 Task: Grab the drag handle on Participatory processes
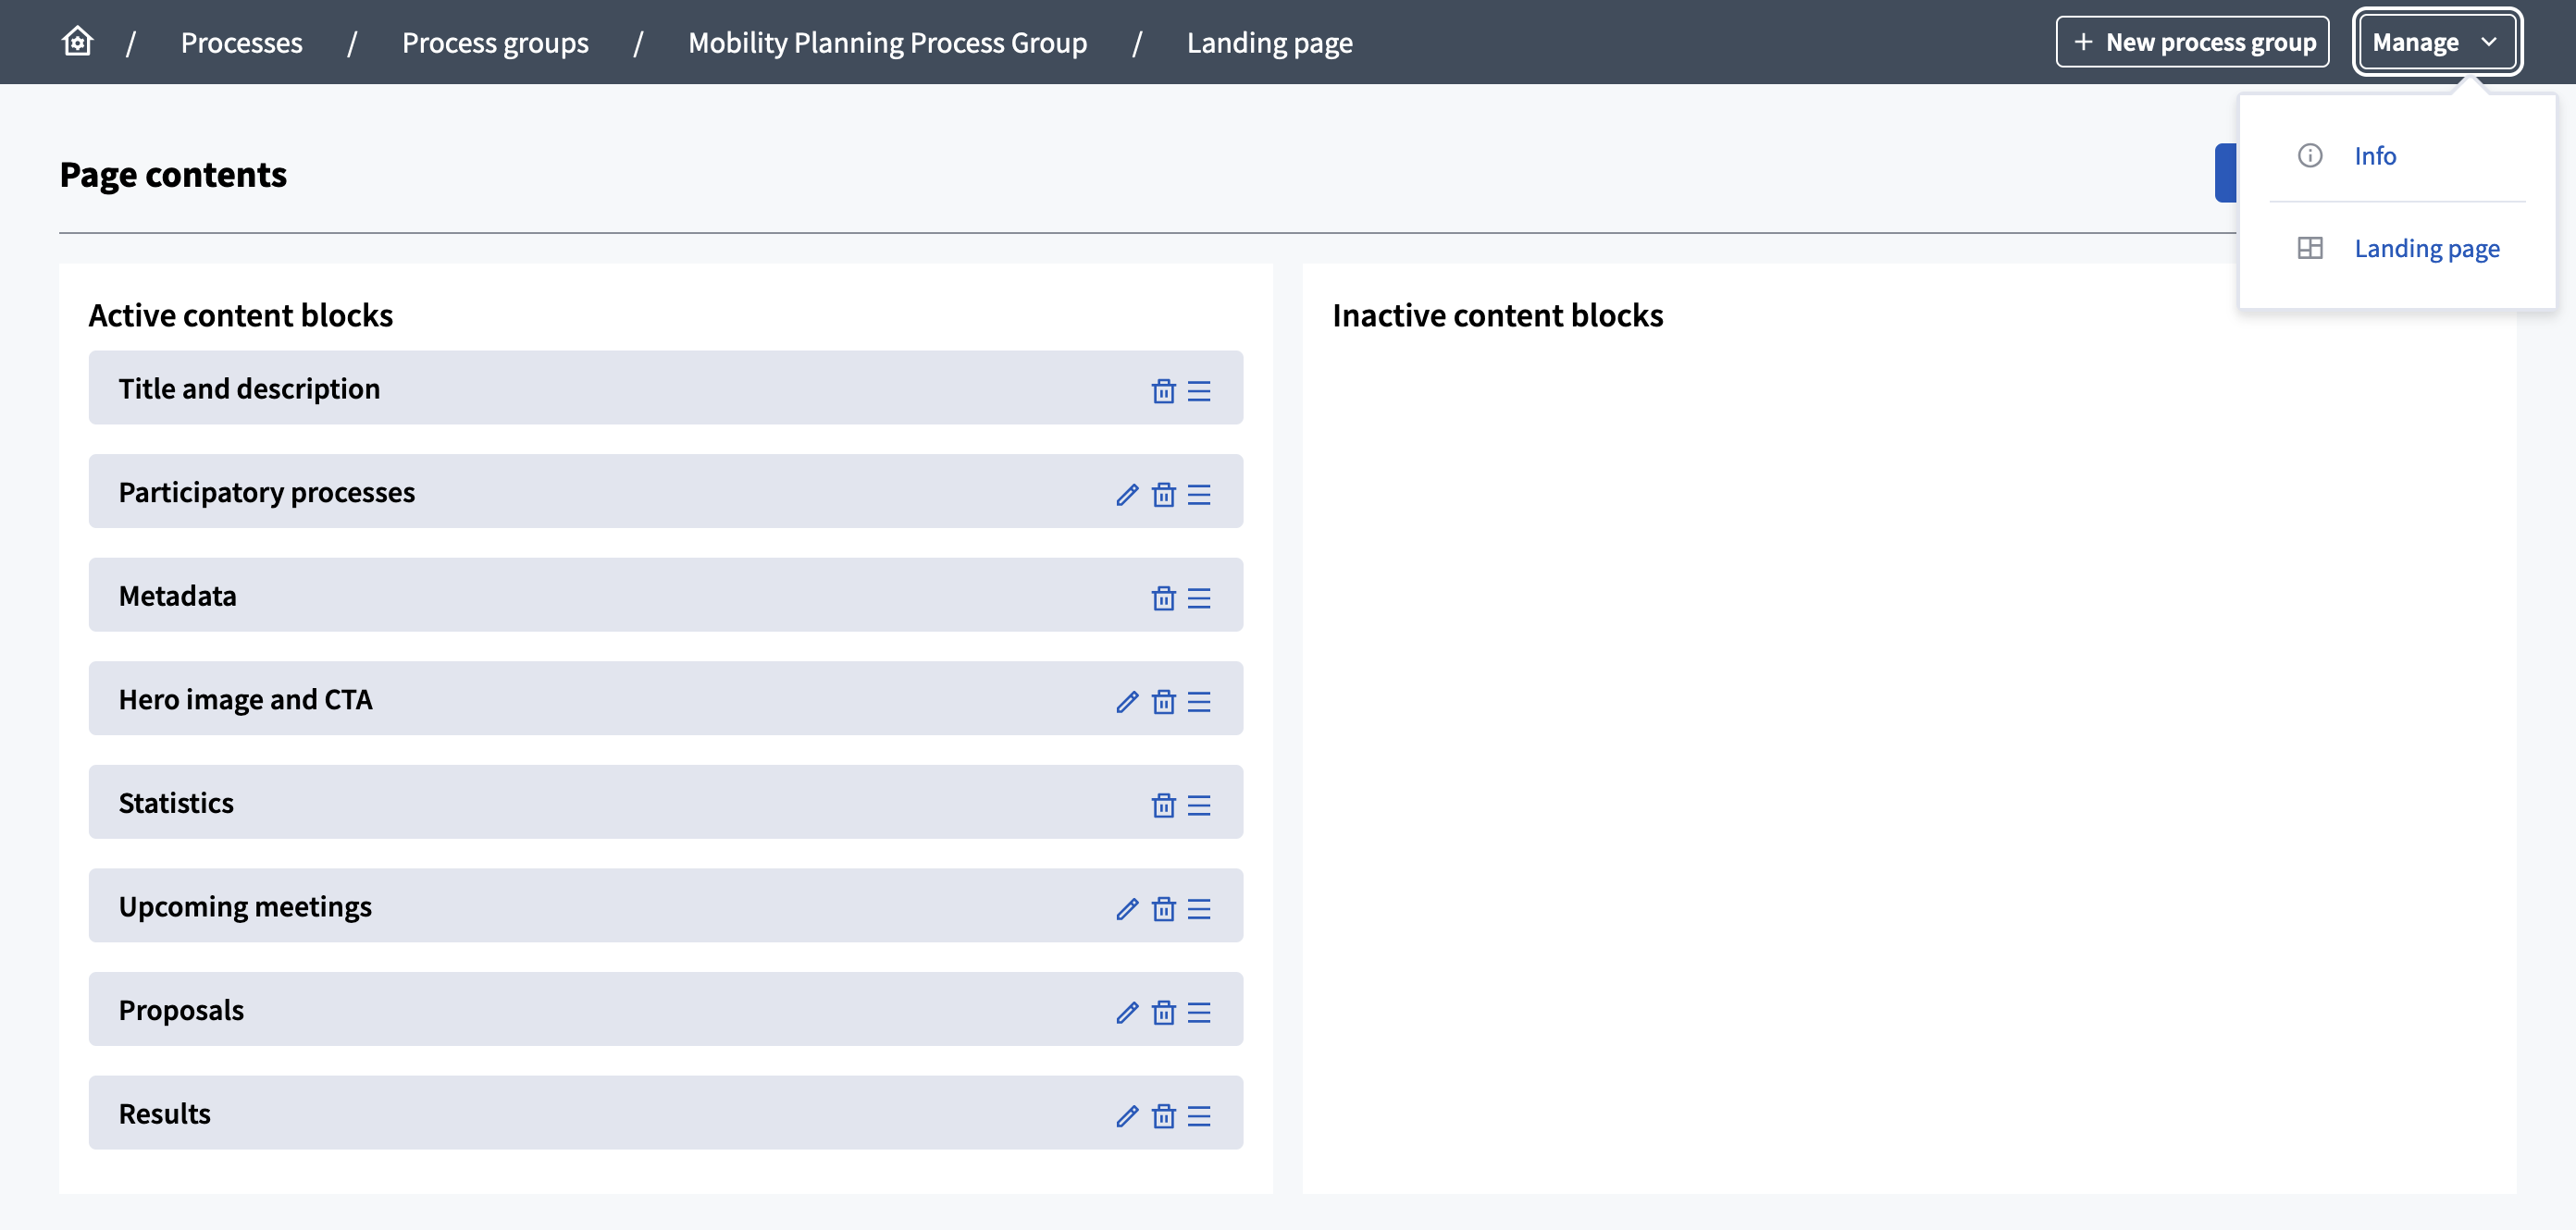pyautogui.click(x=1200, y=495)
